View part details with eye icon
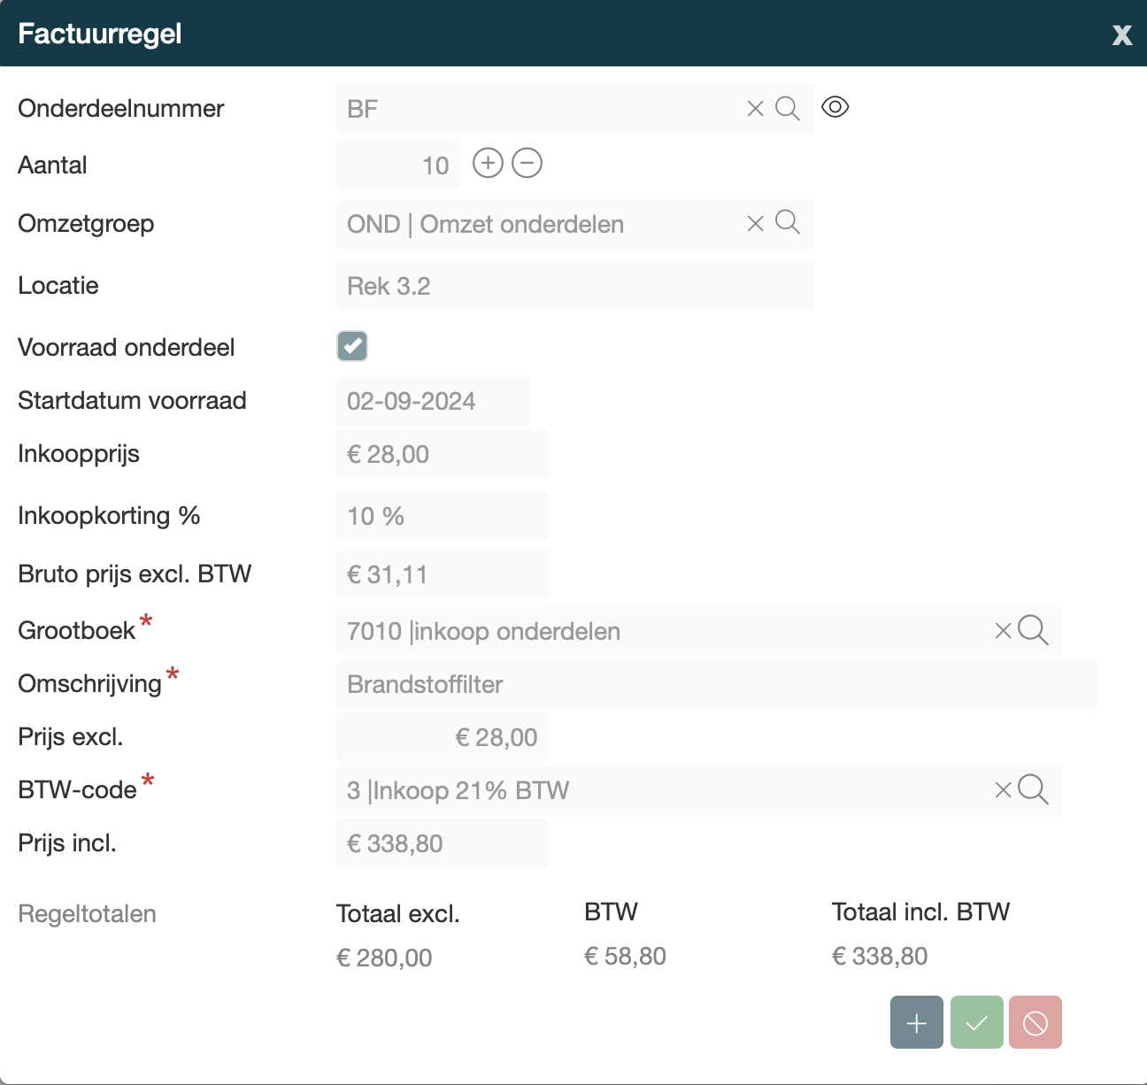This screenshot has height=1085, width=1147. pos(835,108)
